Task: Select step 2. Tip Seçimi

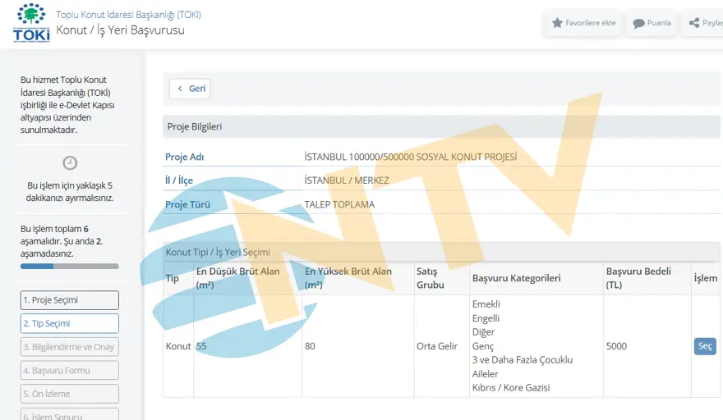Action: click(70, 323)
